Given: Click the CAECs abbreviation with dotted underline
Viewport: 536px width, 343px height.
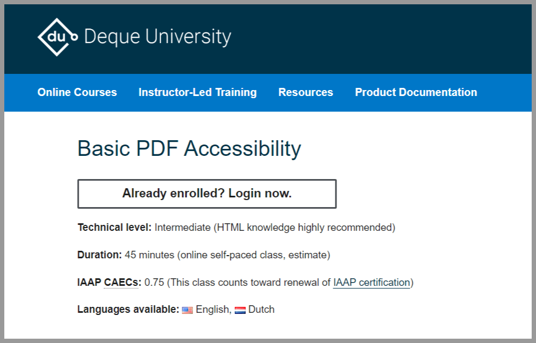Looking at the screenshot, I should tap(121, 283).
